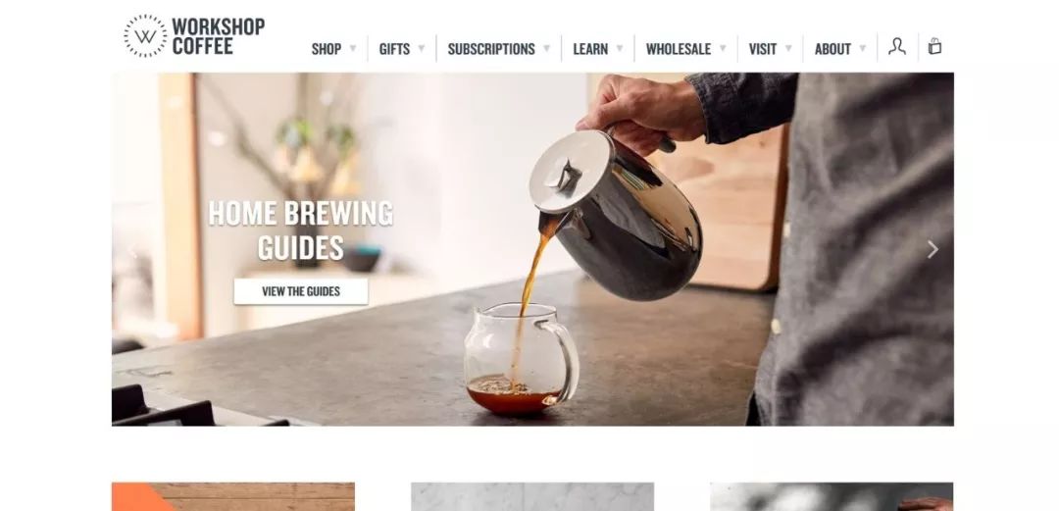This screenshot has height=511, width=1059.
Task: Click the Workshop Coffee wordmark text
Action: click(218, 36)
